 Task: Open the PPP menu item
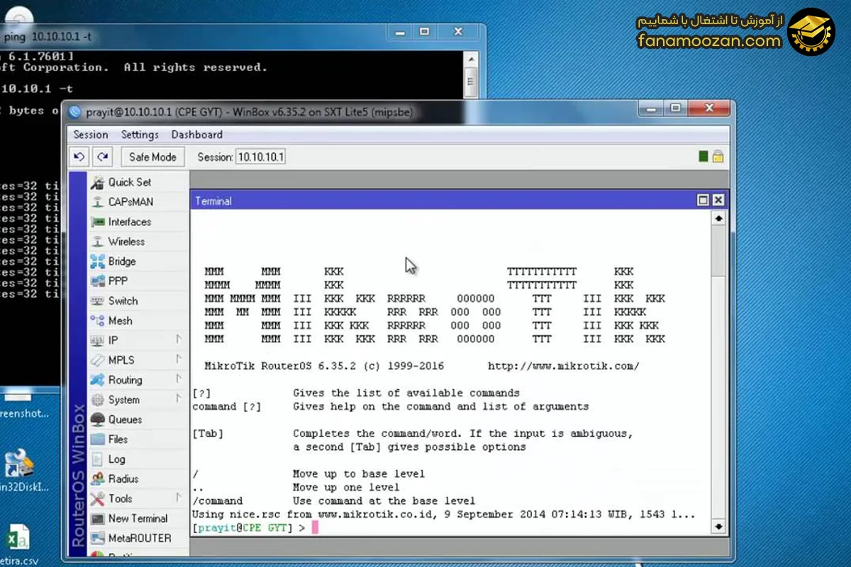tap(138, 281)
